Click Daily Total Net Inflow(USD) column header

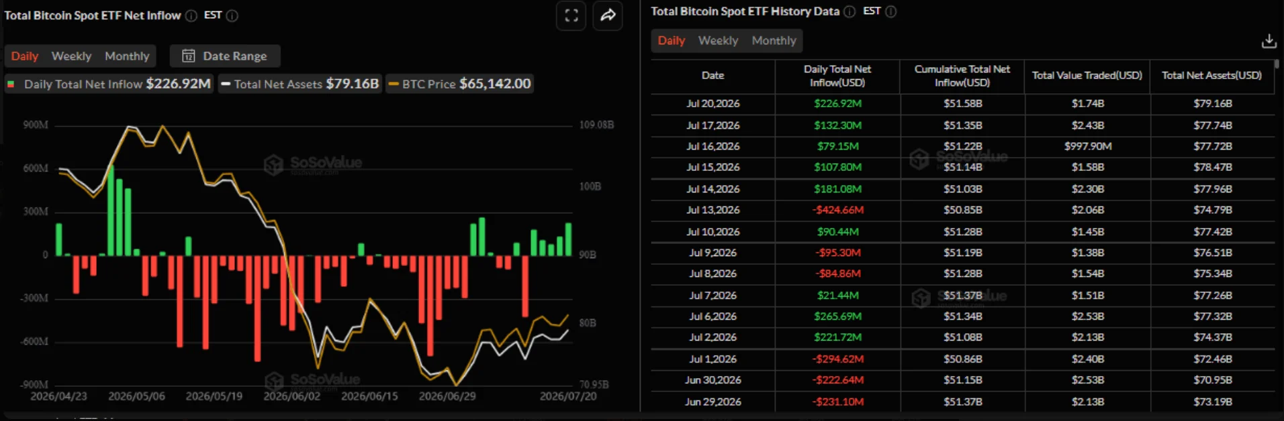pos(837,75)
